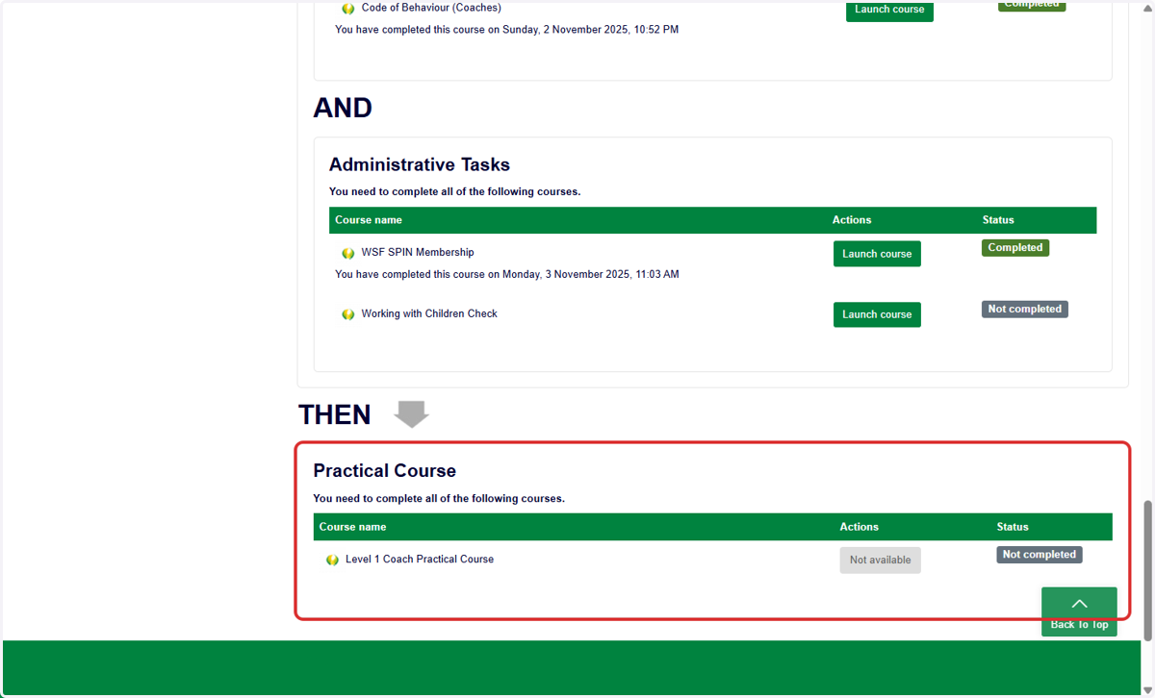Open the Working with Children Check course name
The image size is (1155, 698).
pos(429,313)
